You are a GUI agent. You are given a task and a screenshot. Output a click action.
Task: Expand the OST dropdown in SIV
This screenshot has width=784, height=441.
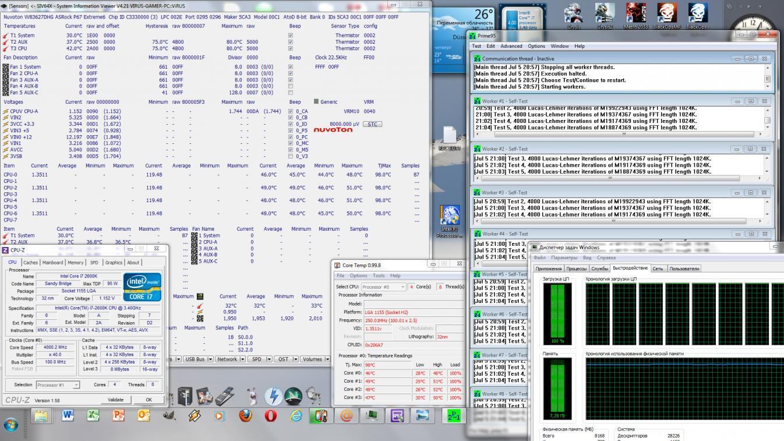click(x=286, y=359)
